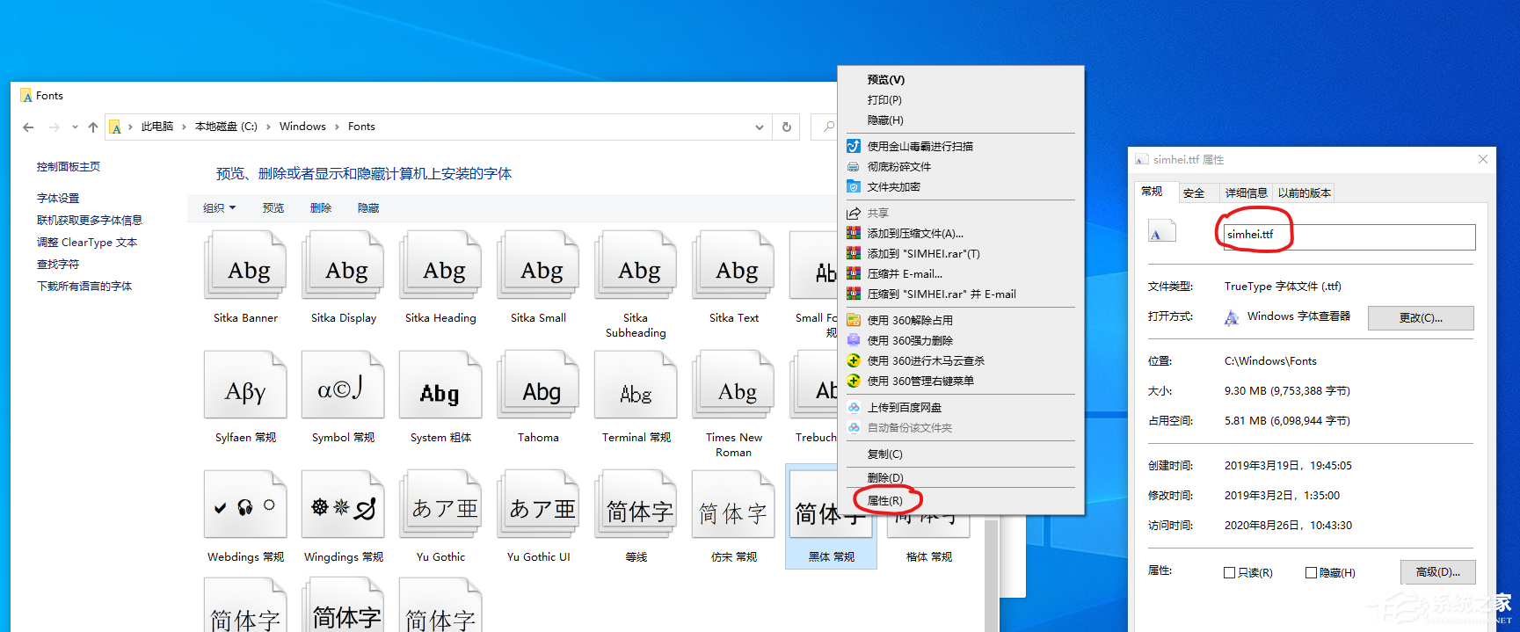Select the Yu Gothic font icon
The height and width of the screenshot is (632, 1520).
point(440,505)
